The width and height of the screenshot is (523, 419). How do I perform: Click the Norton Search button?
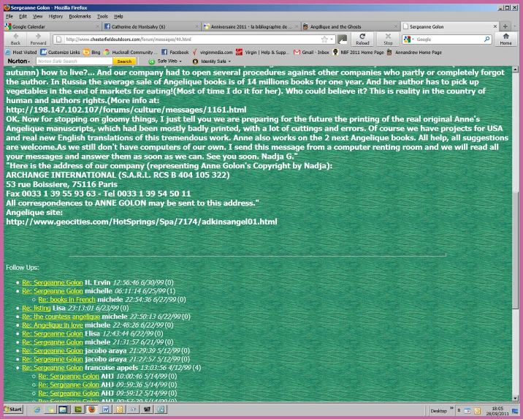click(124, 61)
